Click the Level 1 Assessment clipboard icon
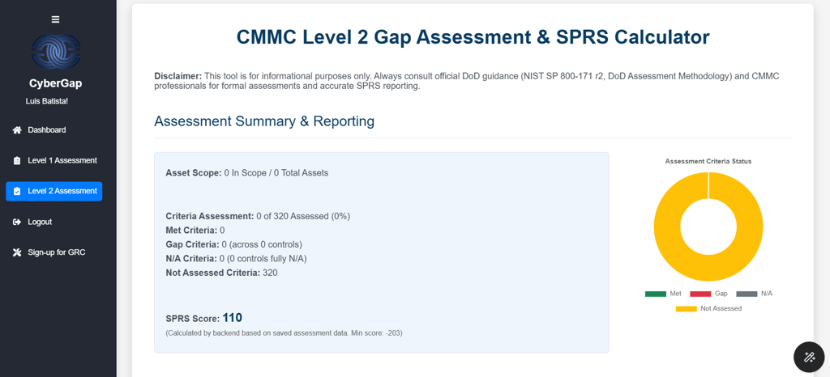 coord(17,160)
